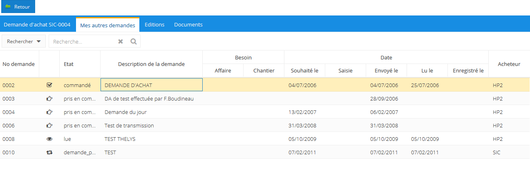This screenshot has width=530, height=184.
Task: Select request number 0002
Action: point(9,85)
